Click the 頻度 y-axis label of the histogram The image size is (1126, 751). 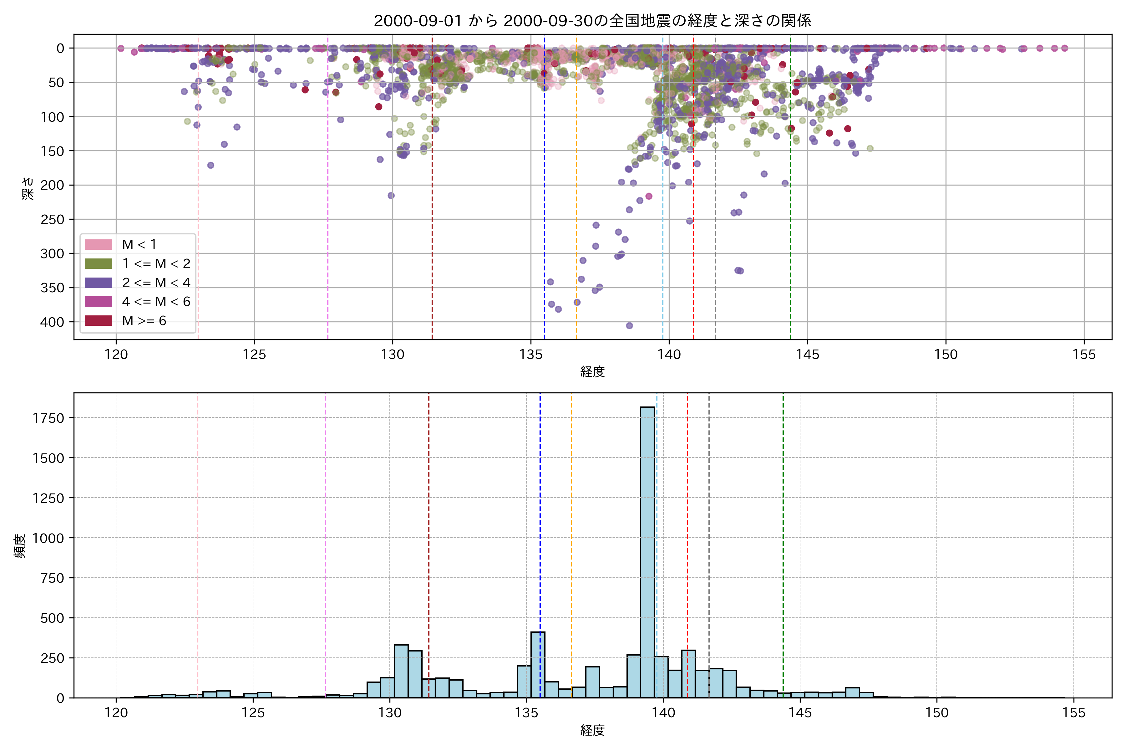(20, 546)
